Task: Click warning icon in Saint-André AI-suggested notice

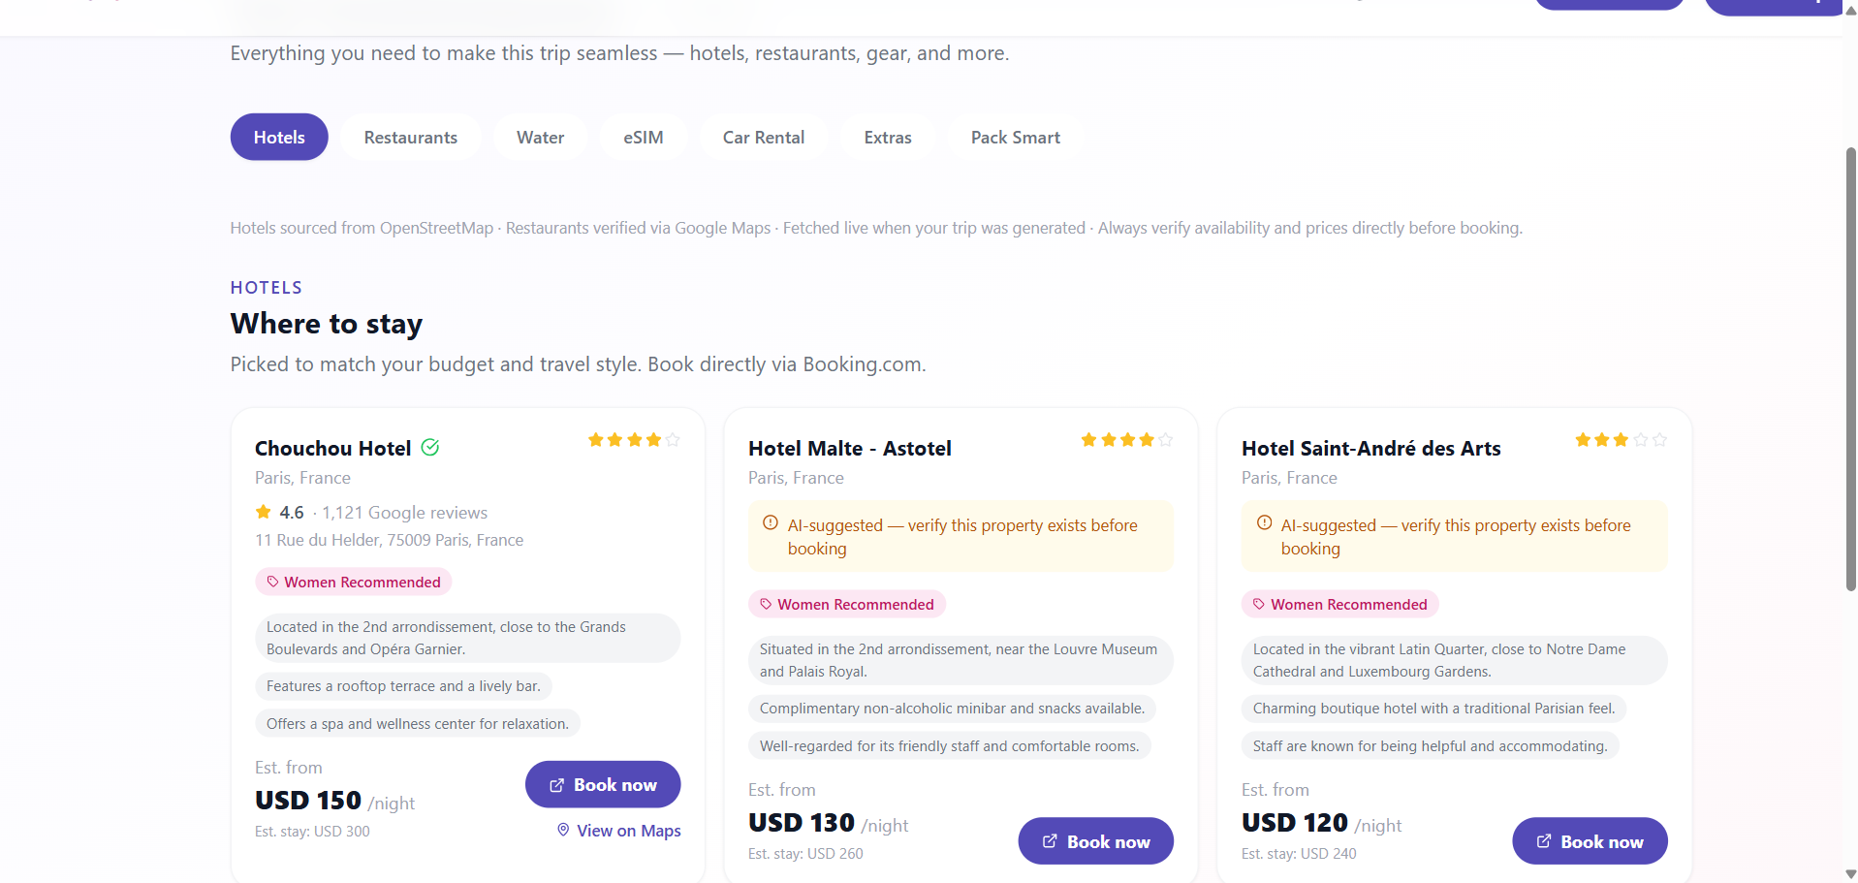Action: (x=1264, y=523)
